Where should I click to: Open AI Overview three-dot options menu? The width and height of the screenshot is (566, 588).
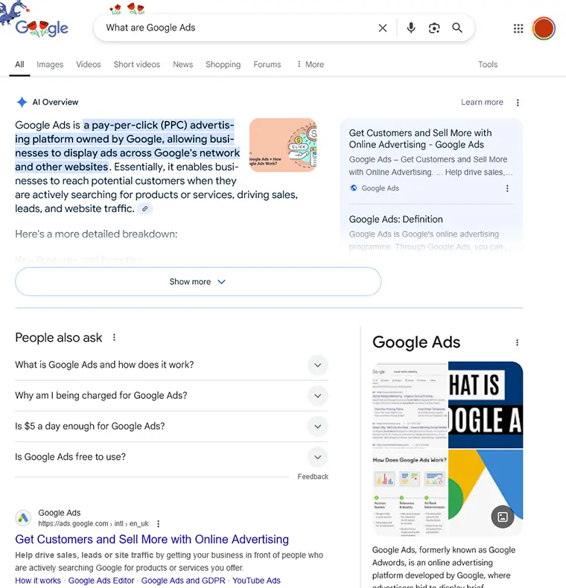coord(518,103)
